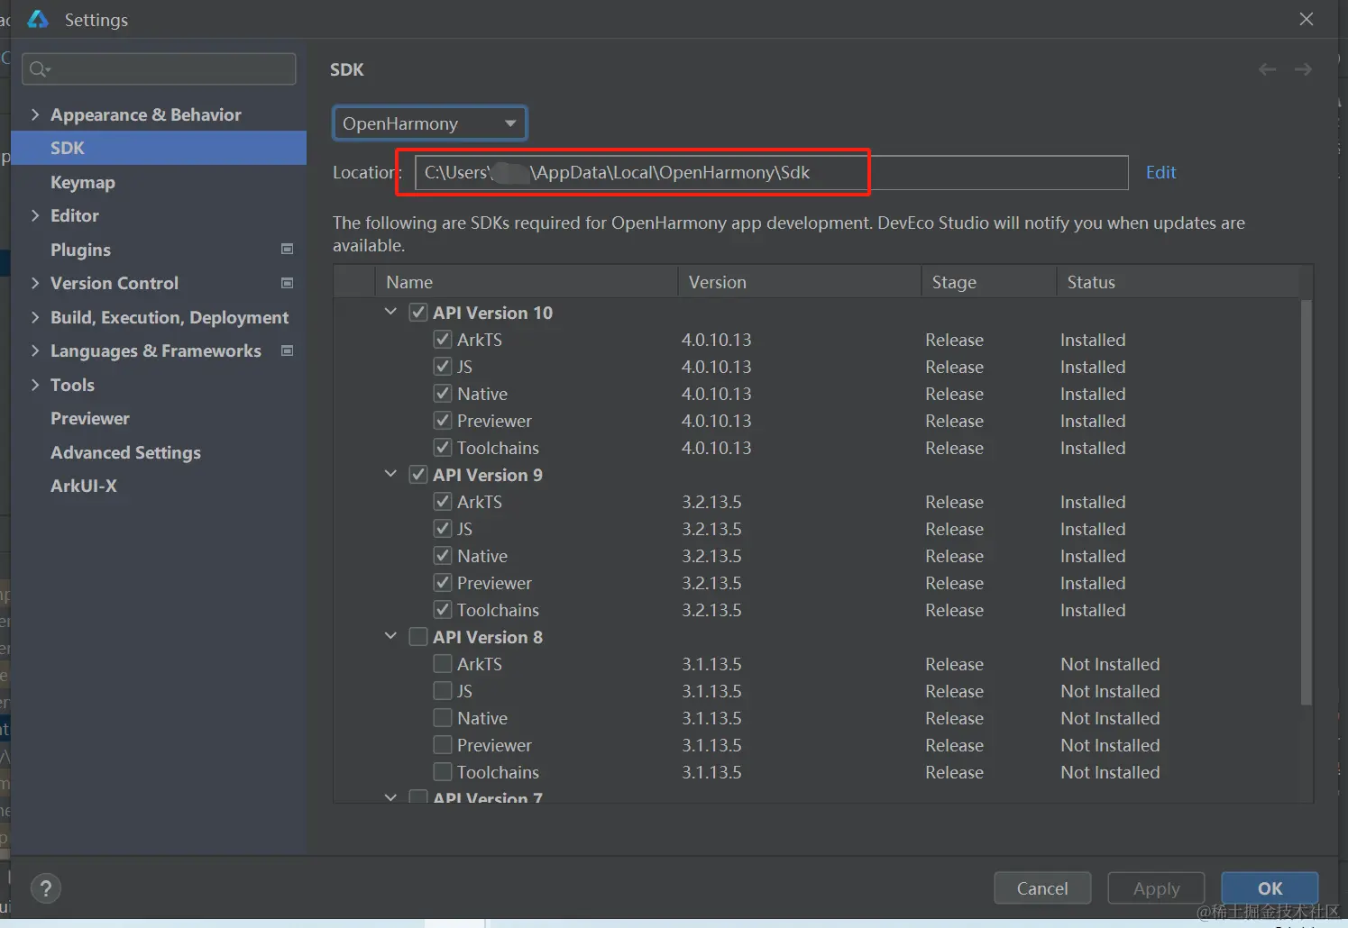Collapse the API Version 9 group
Image resolution: width=1348 pixels, height=928 pixels.
point(390,474)
